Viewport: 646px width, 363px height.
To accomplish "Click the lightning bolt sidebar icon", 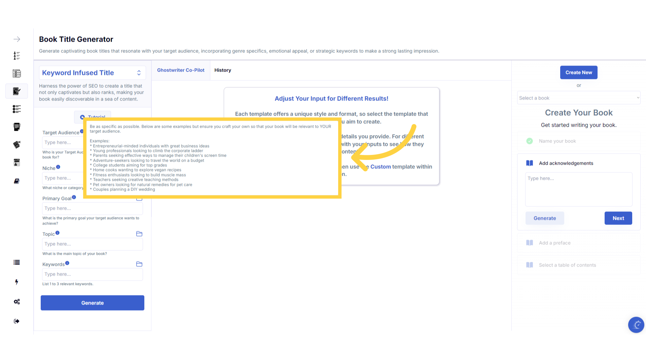I will click(x=16, y=282).
